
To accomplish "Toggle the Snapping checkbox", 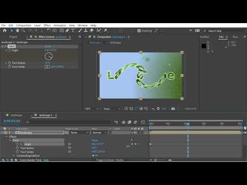I will click(x=139, y=31).
